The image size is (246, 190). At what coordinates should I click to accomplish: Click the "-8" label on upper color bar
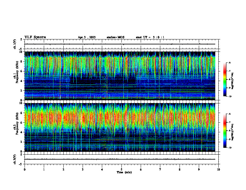click(230, 79)
